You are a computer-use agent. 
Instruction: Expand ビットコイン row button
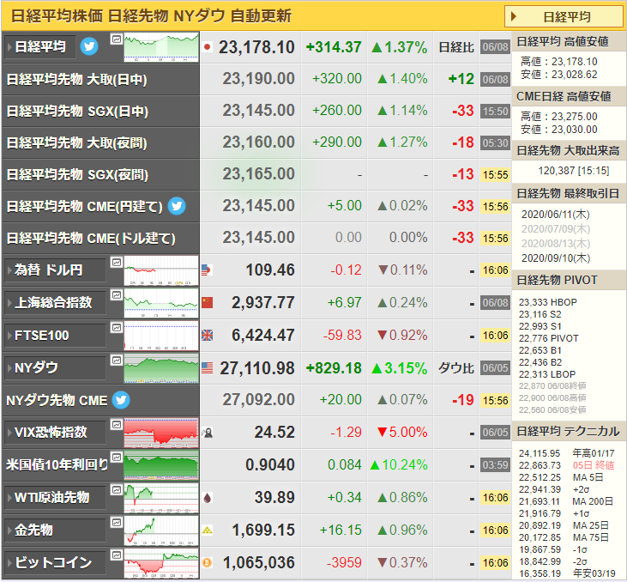tap(55, 563)
